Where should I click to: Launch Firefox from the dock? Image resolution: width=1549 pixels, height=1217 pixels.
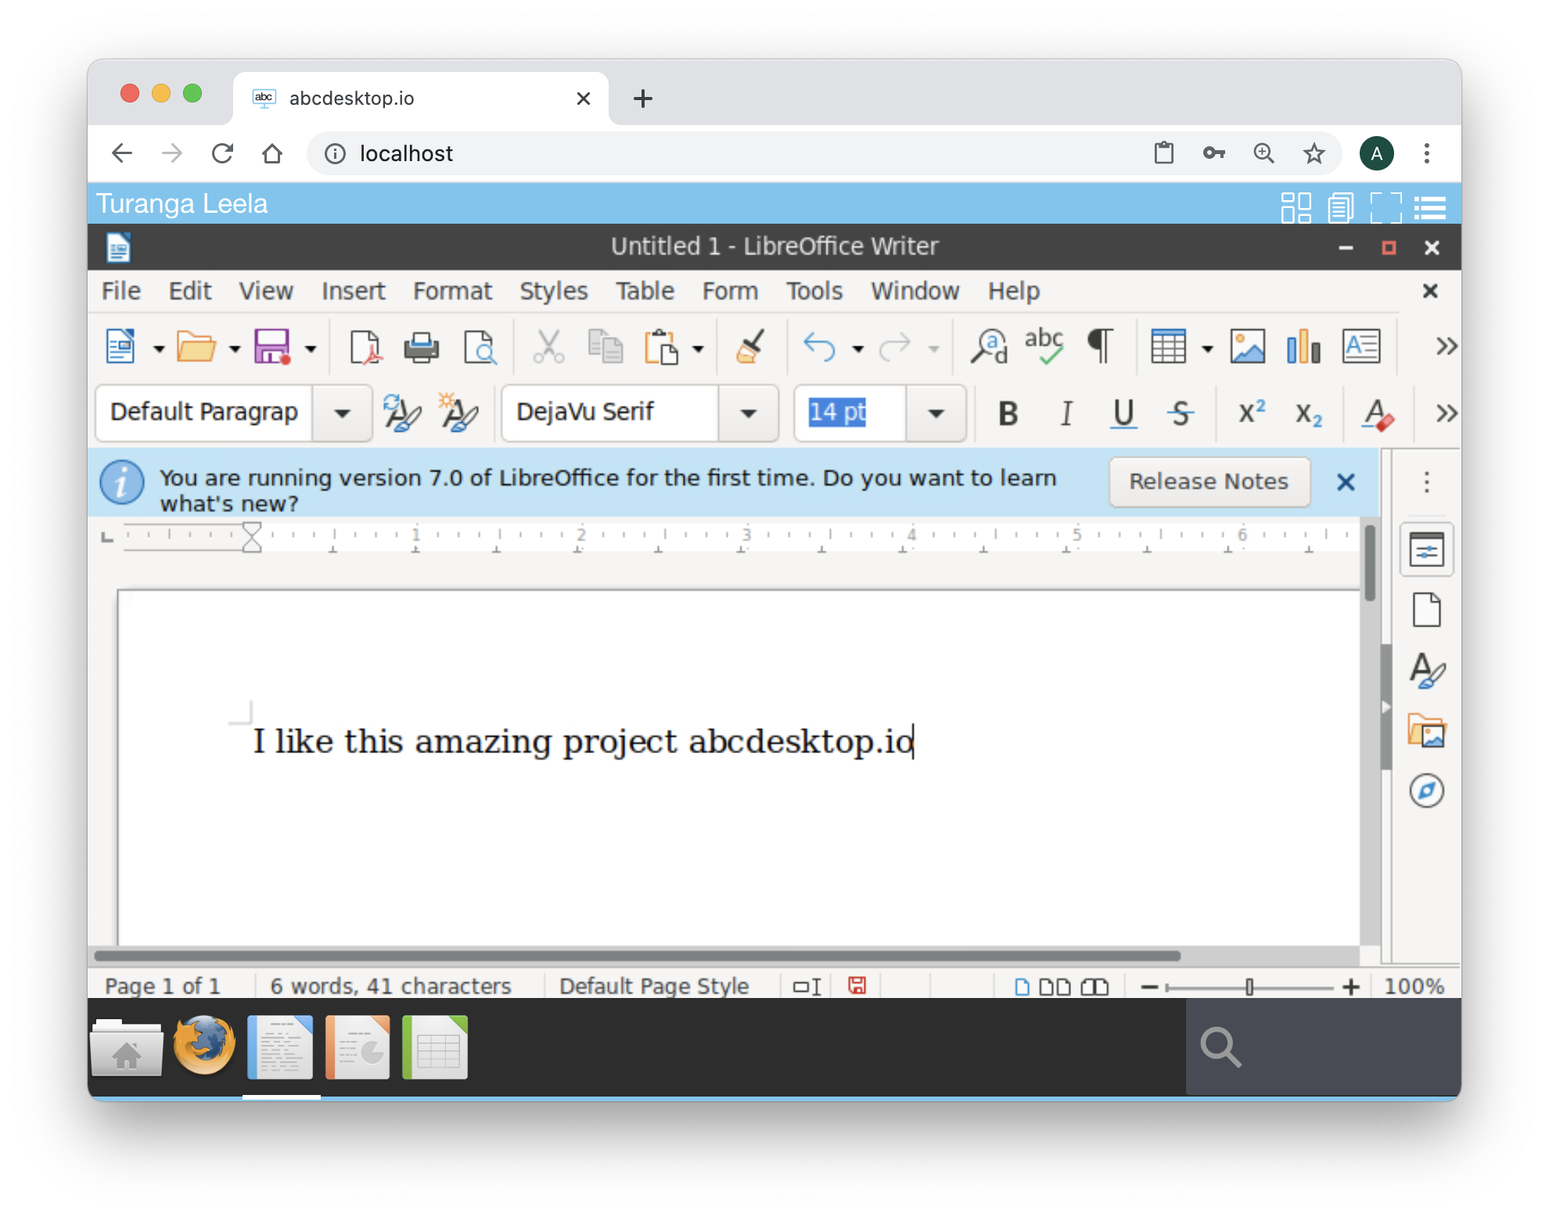point(204,1046)
